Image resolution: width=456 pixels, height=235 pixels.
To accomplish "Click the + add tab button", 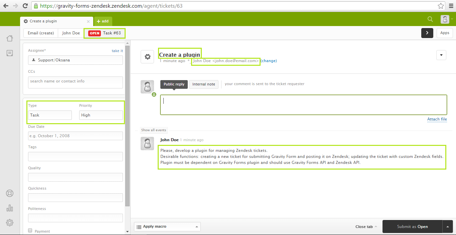I will click(x=103, y=21).
